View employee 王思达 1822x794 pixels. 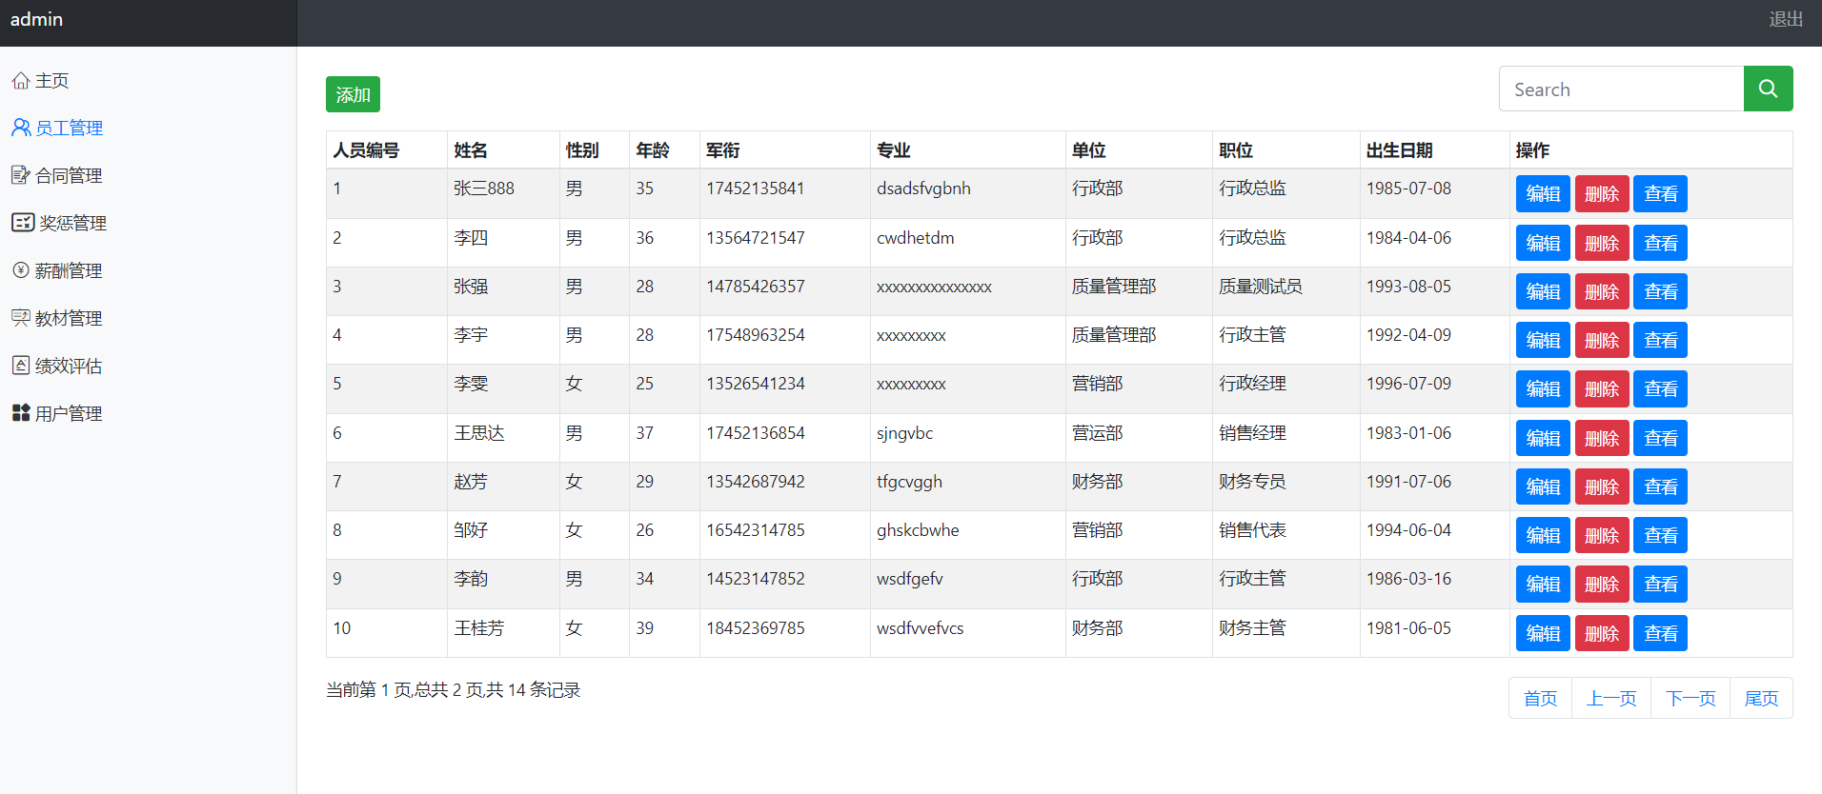tap(1660, 438)
